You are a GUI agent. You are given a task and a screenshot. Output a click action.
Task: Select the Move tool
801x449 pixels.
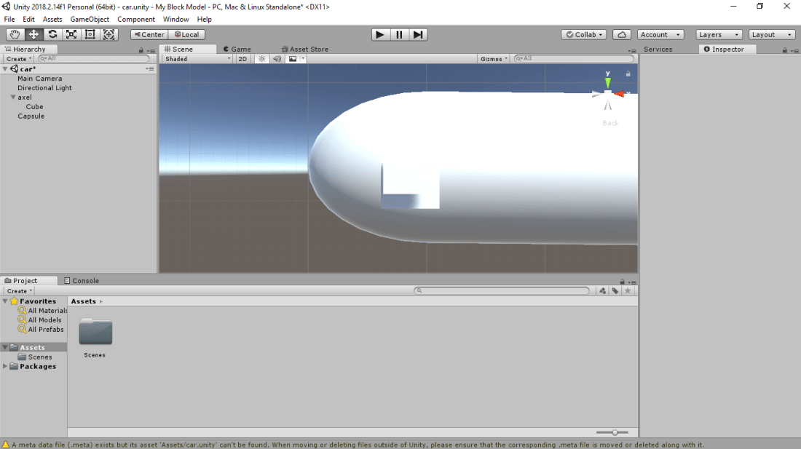[x=34, y=34]
